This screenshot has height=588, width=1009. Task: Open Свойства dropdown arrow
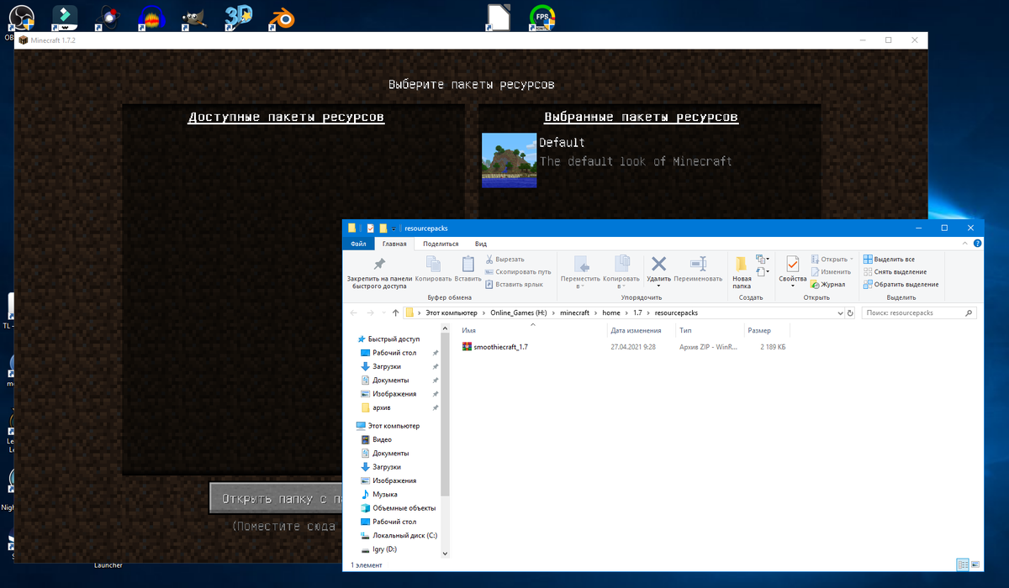pyautogui.click(x=793, y=286)
